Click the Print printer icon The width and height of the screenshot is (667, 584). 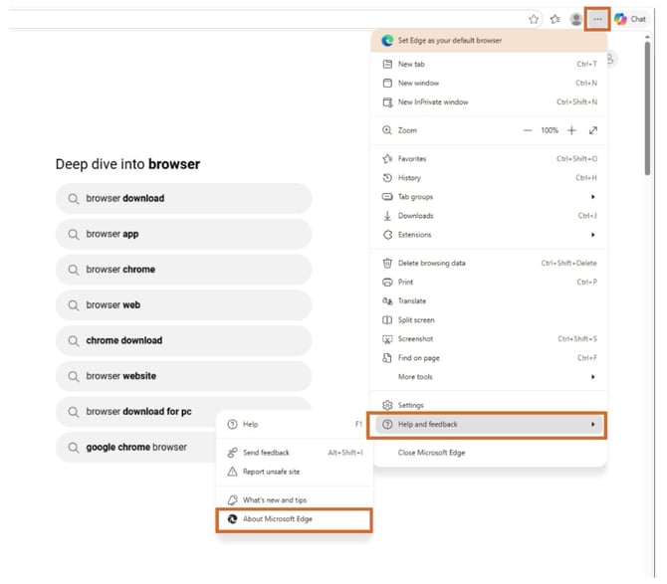tap(387, 282)
